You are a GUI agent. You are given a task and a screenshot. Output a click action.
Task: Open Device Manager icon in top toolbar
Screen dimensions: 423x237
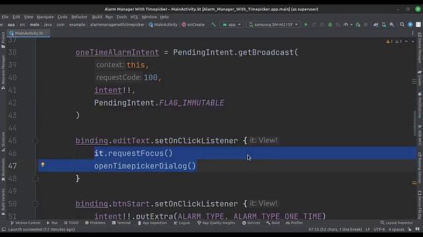pos(384,24)
